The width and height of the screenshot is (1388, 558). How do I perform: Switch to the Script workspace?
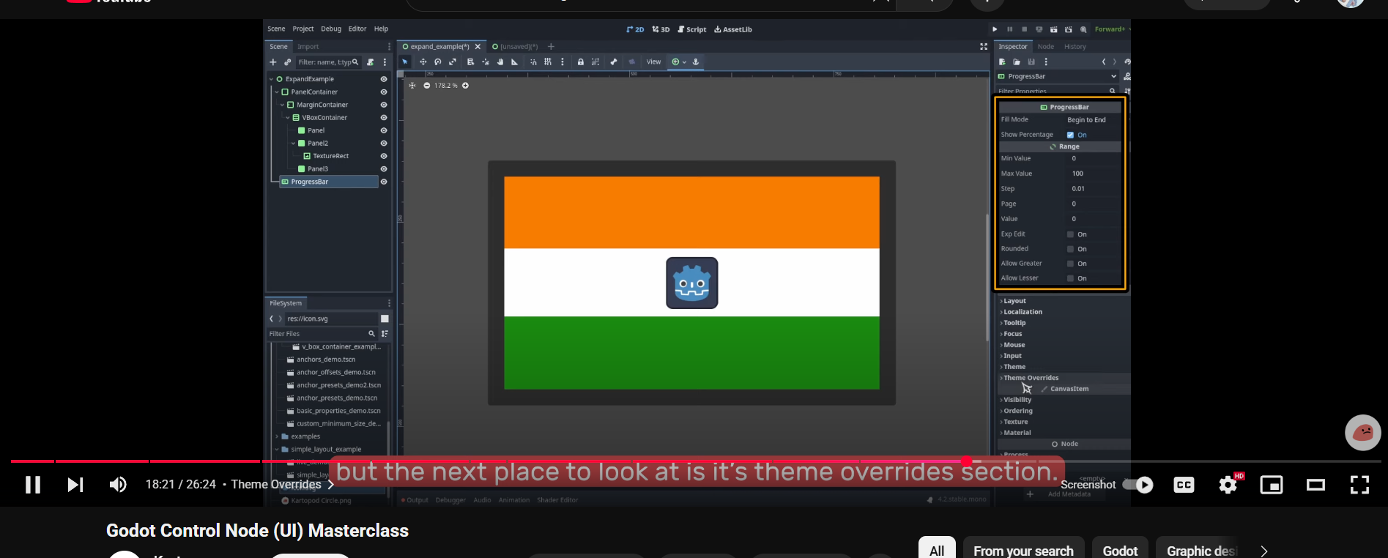click(x=692, y=29)
